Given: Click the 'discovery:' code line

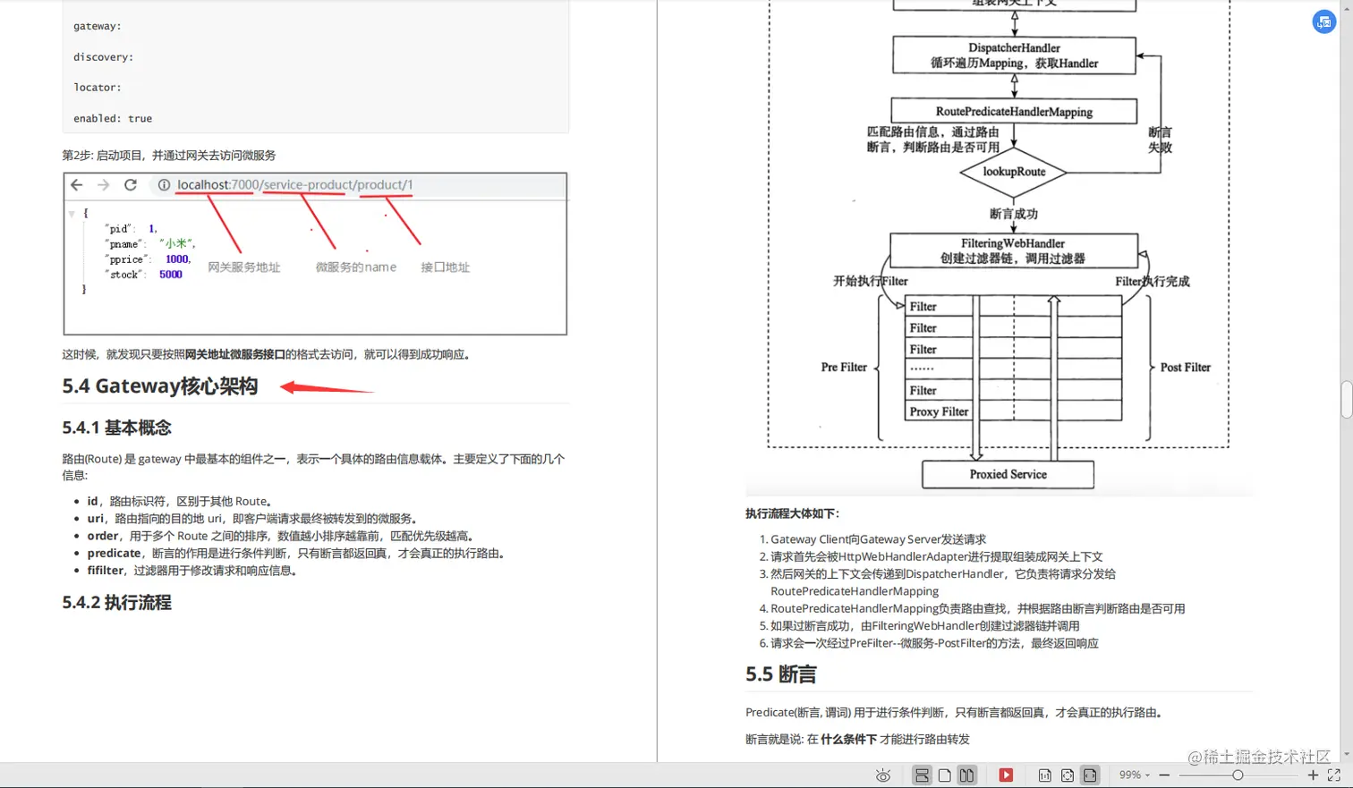Looking at the screenshot, I should (103, 57).
